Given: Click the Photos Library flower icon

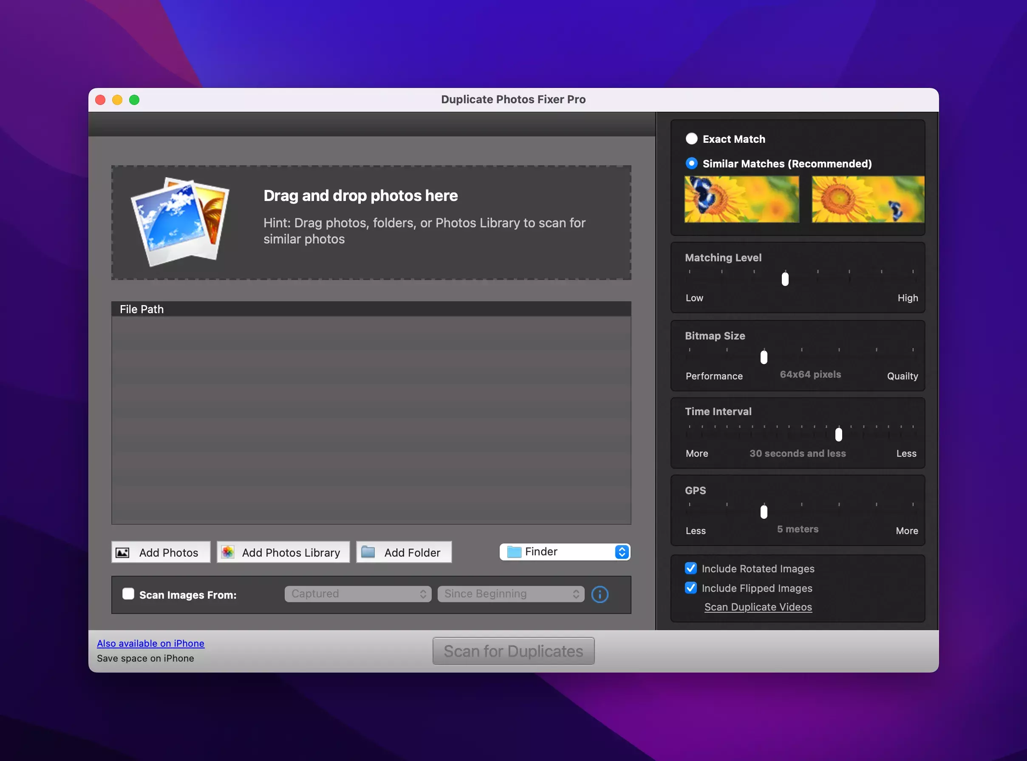Looking at the screenshot, I should click(228, 552).
